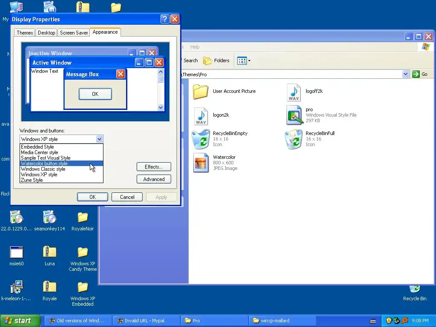
Task: Expand the Explorer address bar dropdown
Action: click(x=405, y=74)
